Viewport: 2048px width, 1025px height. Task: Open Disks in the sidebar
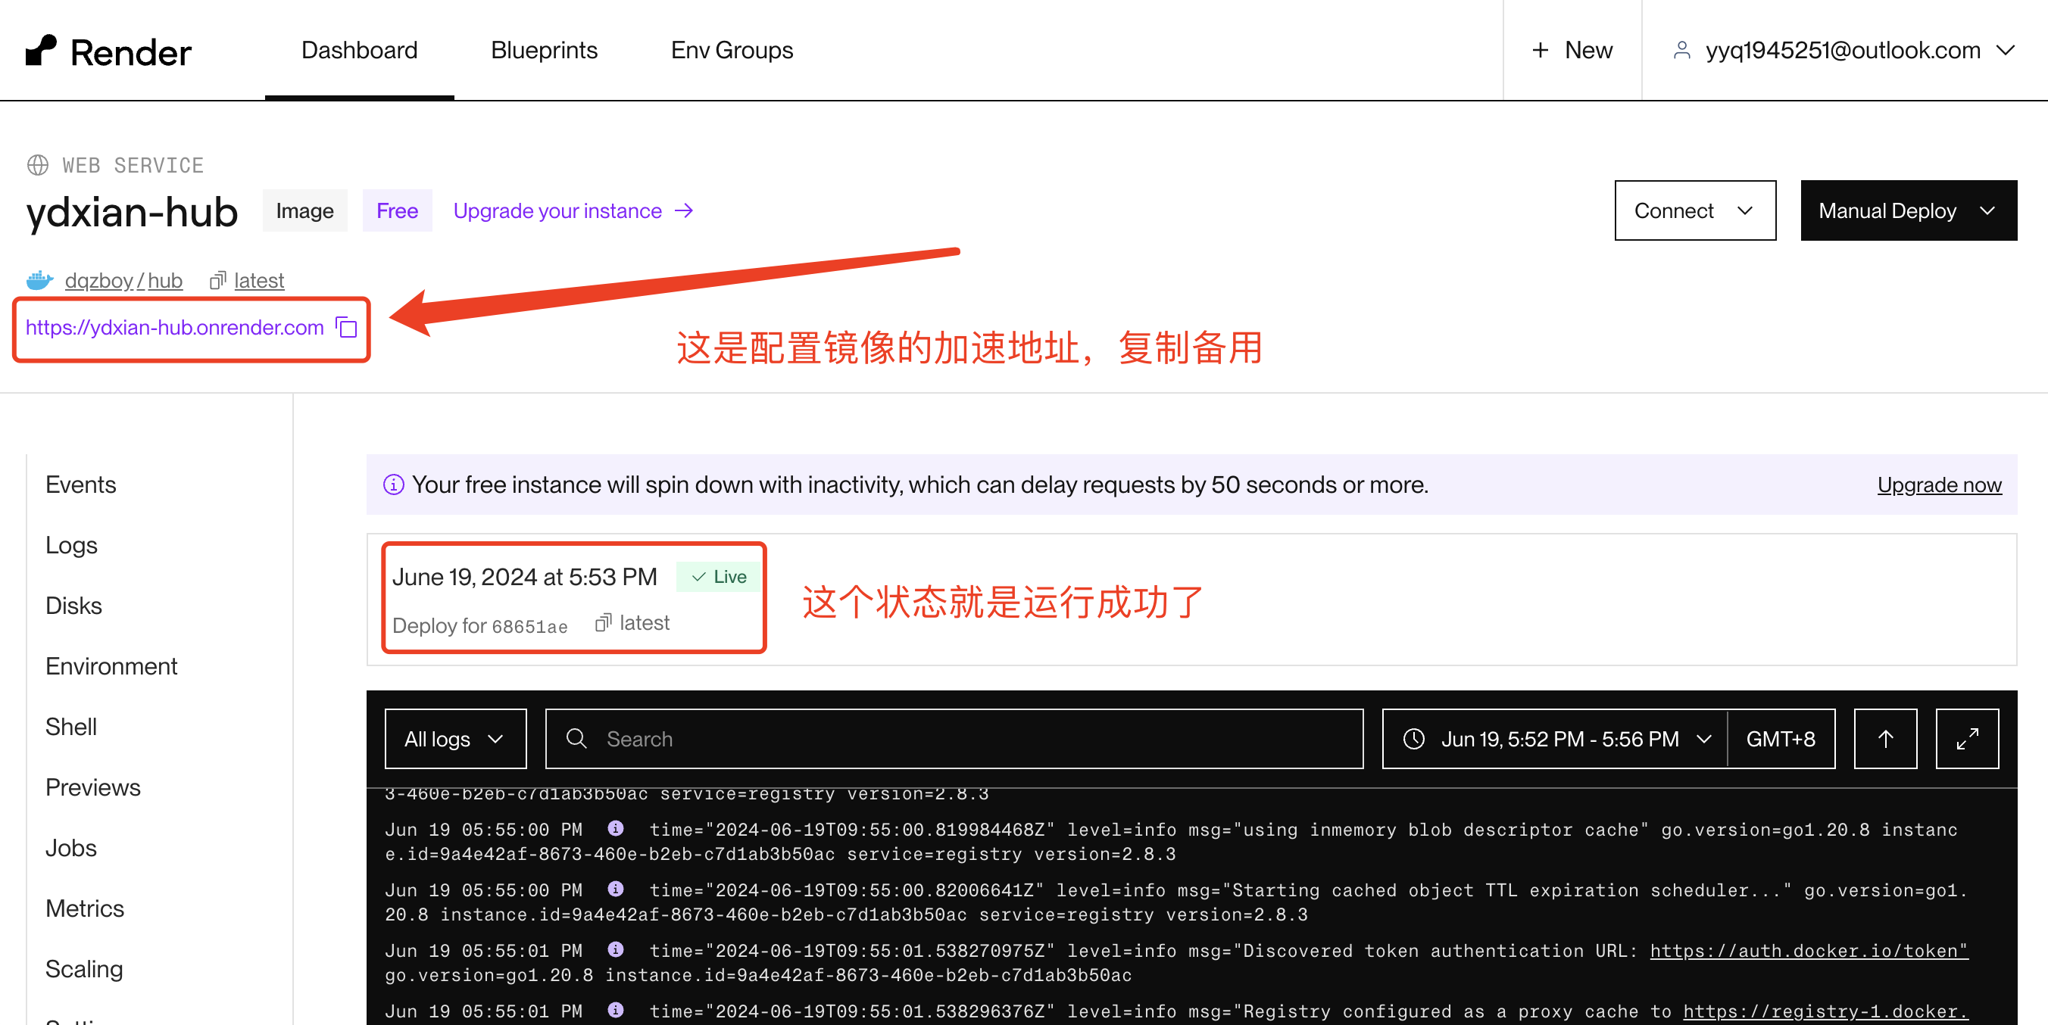click(x=73, y=606)
